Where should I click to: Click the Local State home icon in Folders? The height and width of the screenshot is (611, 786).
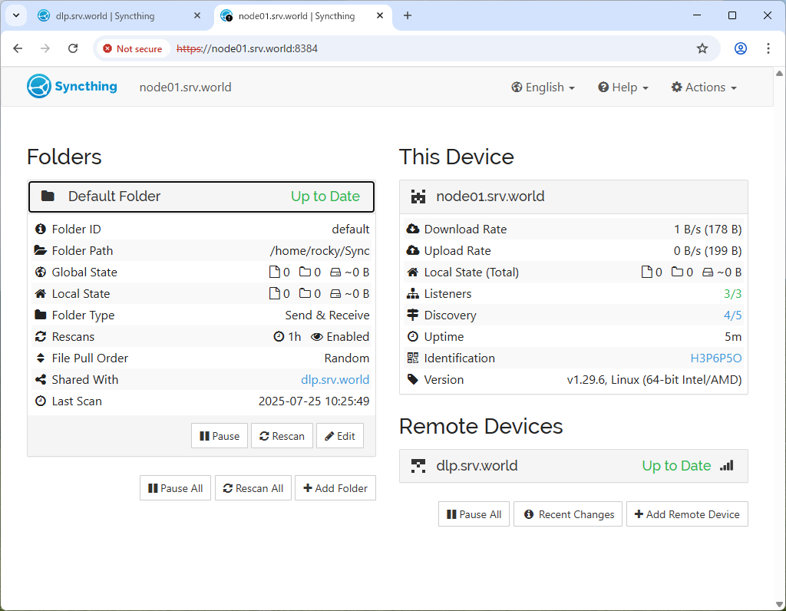pyautogui.click(x=41, y=293)
